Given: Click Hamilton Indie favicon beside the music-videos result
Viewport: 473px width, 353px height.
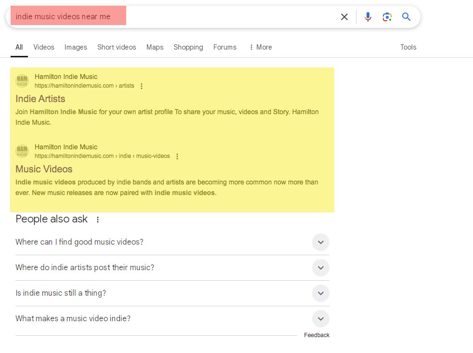Looking at the screenshot, I should [x=22, y=151].
